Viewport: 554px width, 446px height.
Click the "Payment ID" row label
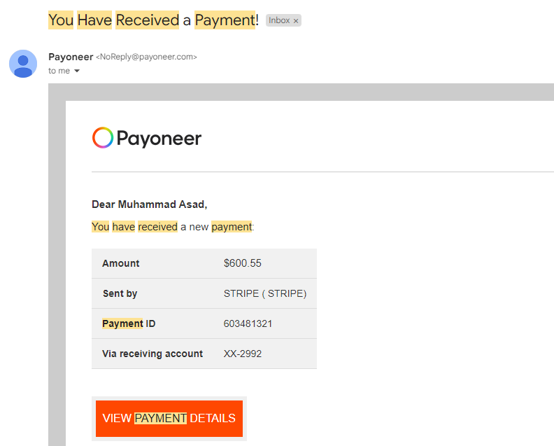[x=128, y=323]
